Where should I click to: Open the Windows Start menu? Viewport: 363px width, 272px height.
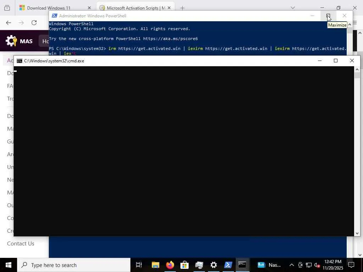tap(9, 265)
